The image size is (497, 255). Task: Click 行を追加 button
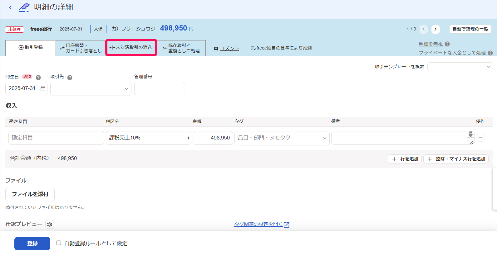(x=405, y=159)
